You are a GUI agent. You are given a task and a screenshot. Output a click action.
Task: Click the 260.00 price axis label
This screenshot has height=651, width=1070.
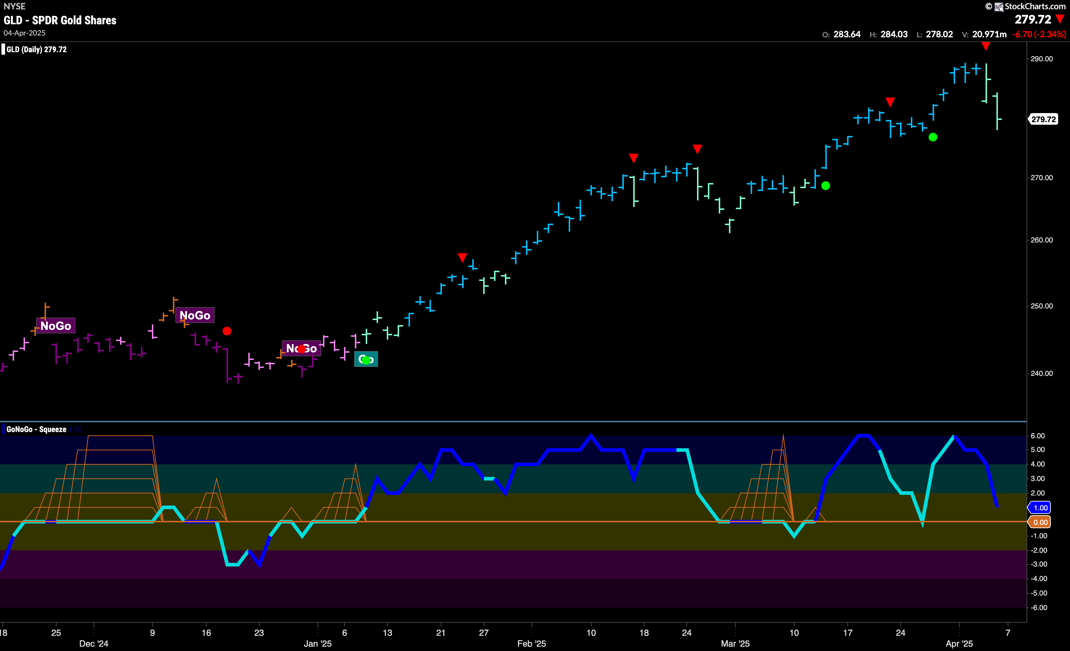click(x=1042, y=240)
